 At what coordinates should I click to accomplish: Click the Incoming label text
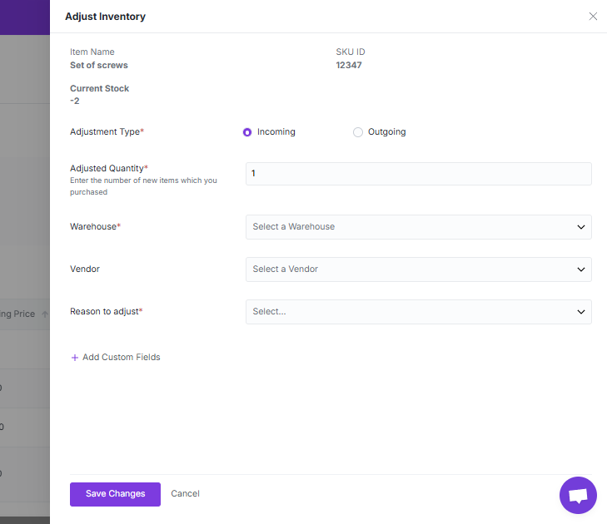click(x=276, y=132)
